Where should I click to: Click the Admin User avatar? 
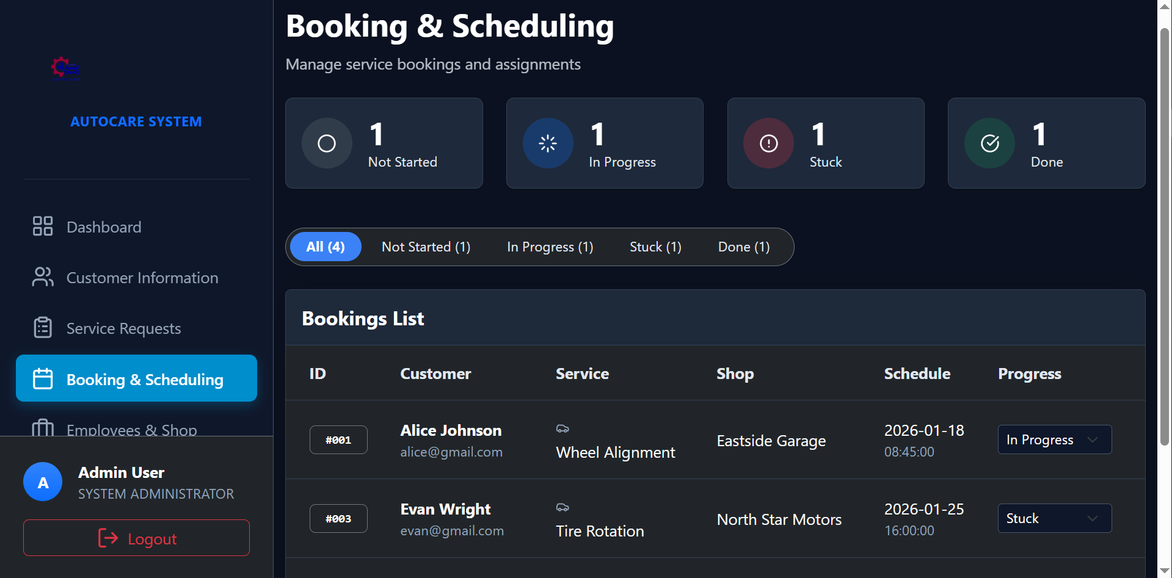click(x=43, y=482)
